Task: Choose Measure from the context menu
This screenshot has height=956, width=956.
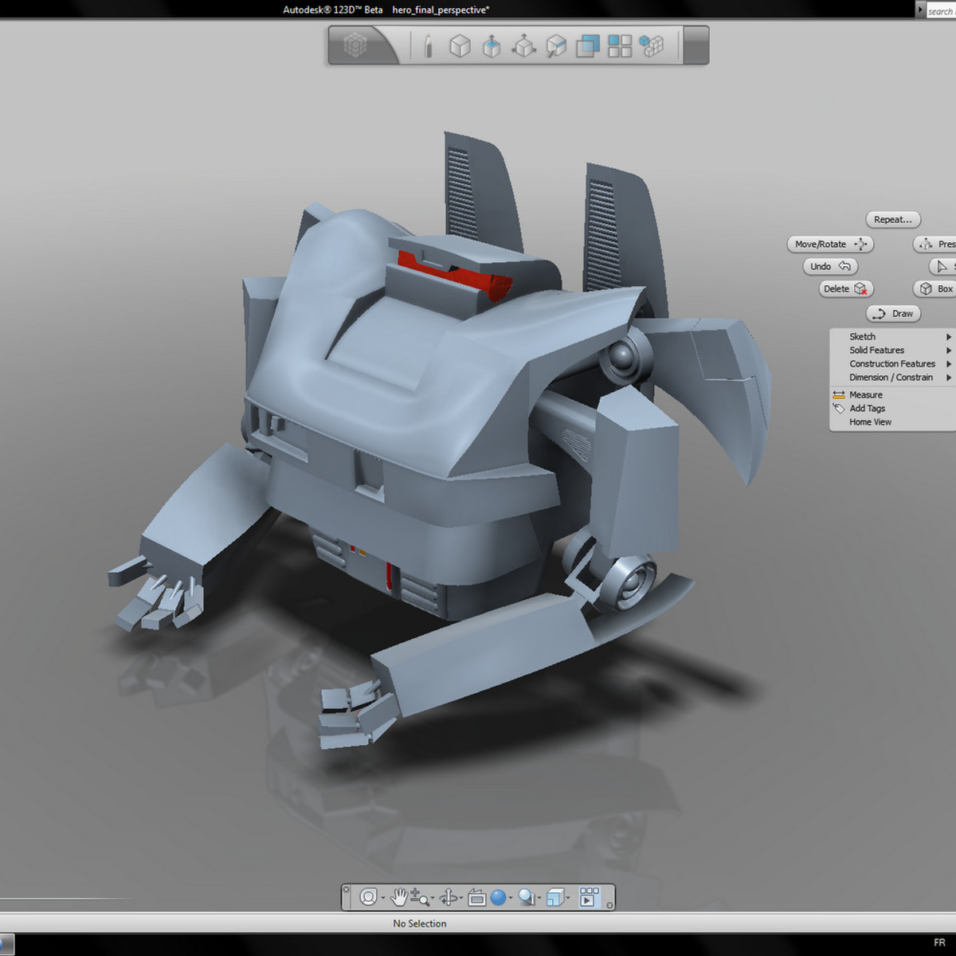Action: click(x=865, y=395)
